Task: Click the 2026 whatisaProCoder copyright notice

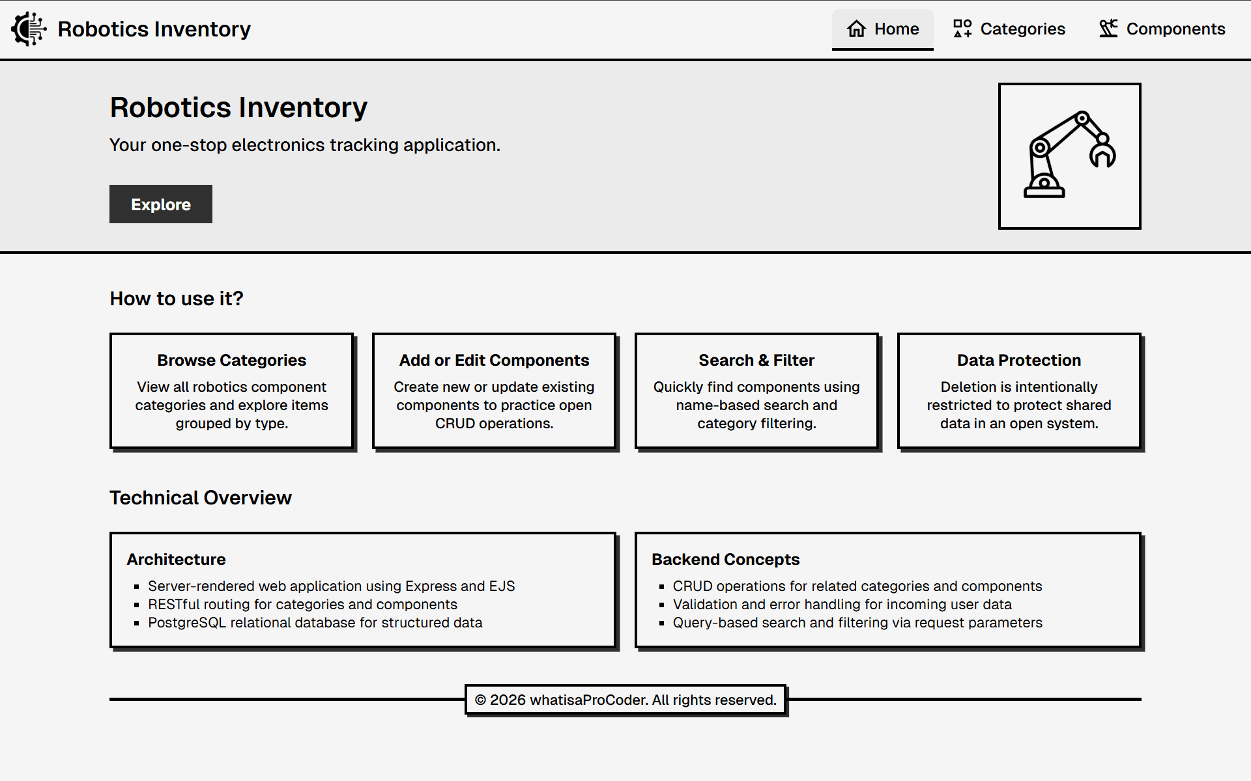Action: click(625, 700)
